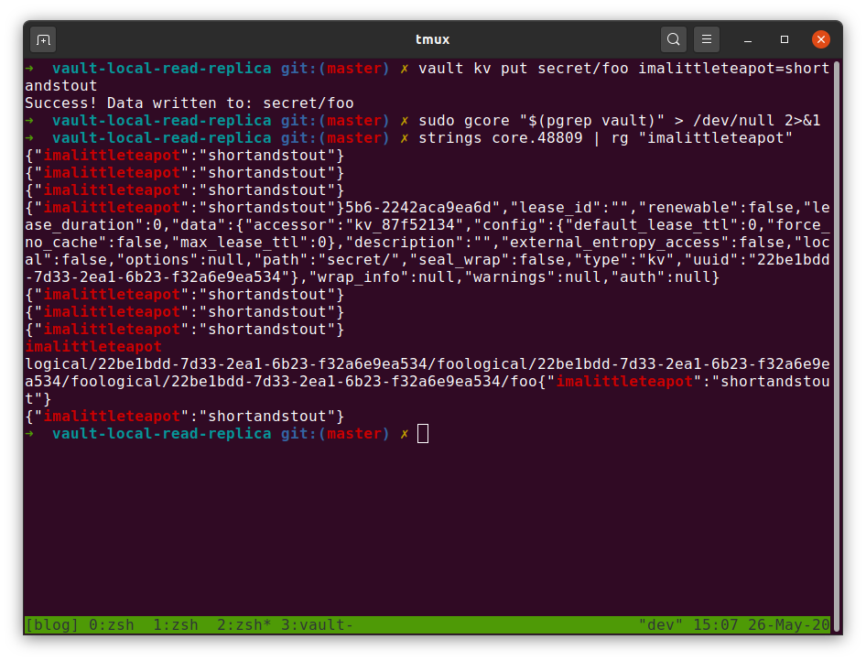
Task: Click the terminal vertical scrollbar
Action: point(837,347)
